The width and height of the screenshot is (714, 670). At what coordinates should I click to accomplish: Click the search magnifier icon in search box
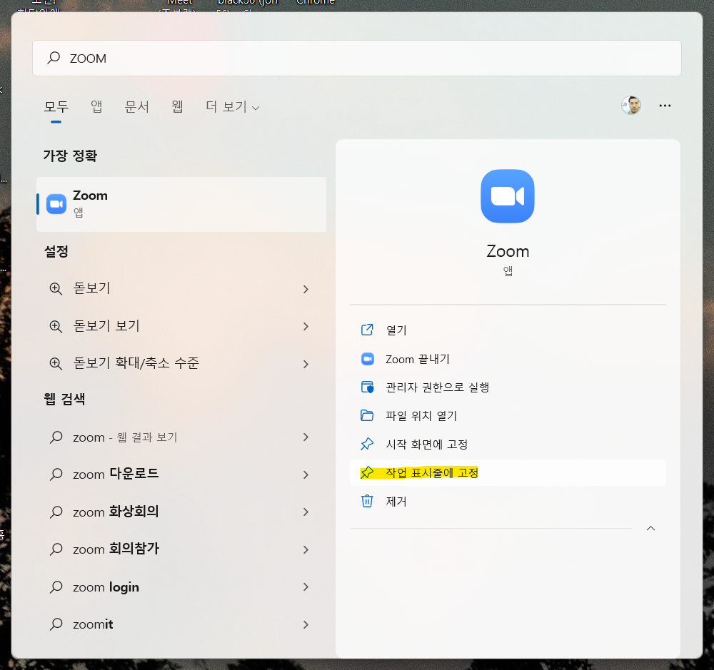pos(54,58)
